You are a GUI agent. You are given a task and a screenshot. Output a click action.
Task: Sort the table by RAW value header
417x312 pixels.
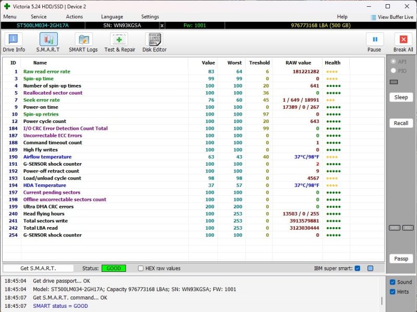(298, 63)
